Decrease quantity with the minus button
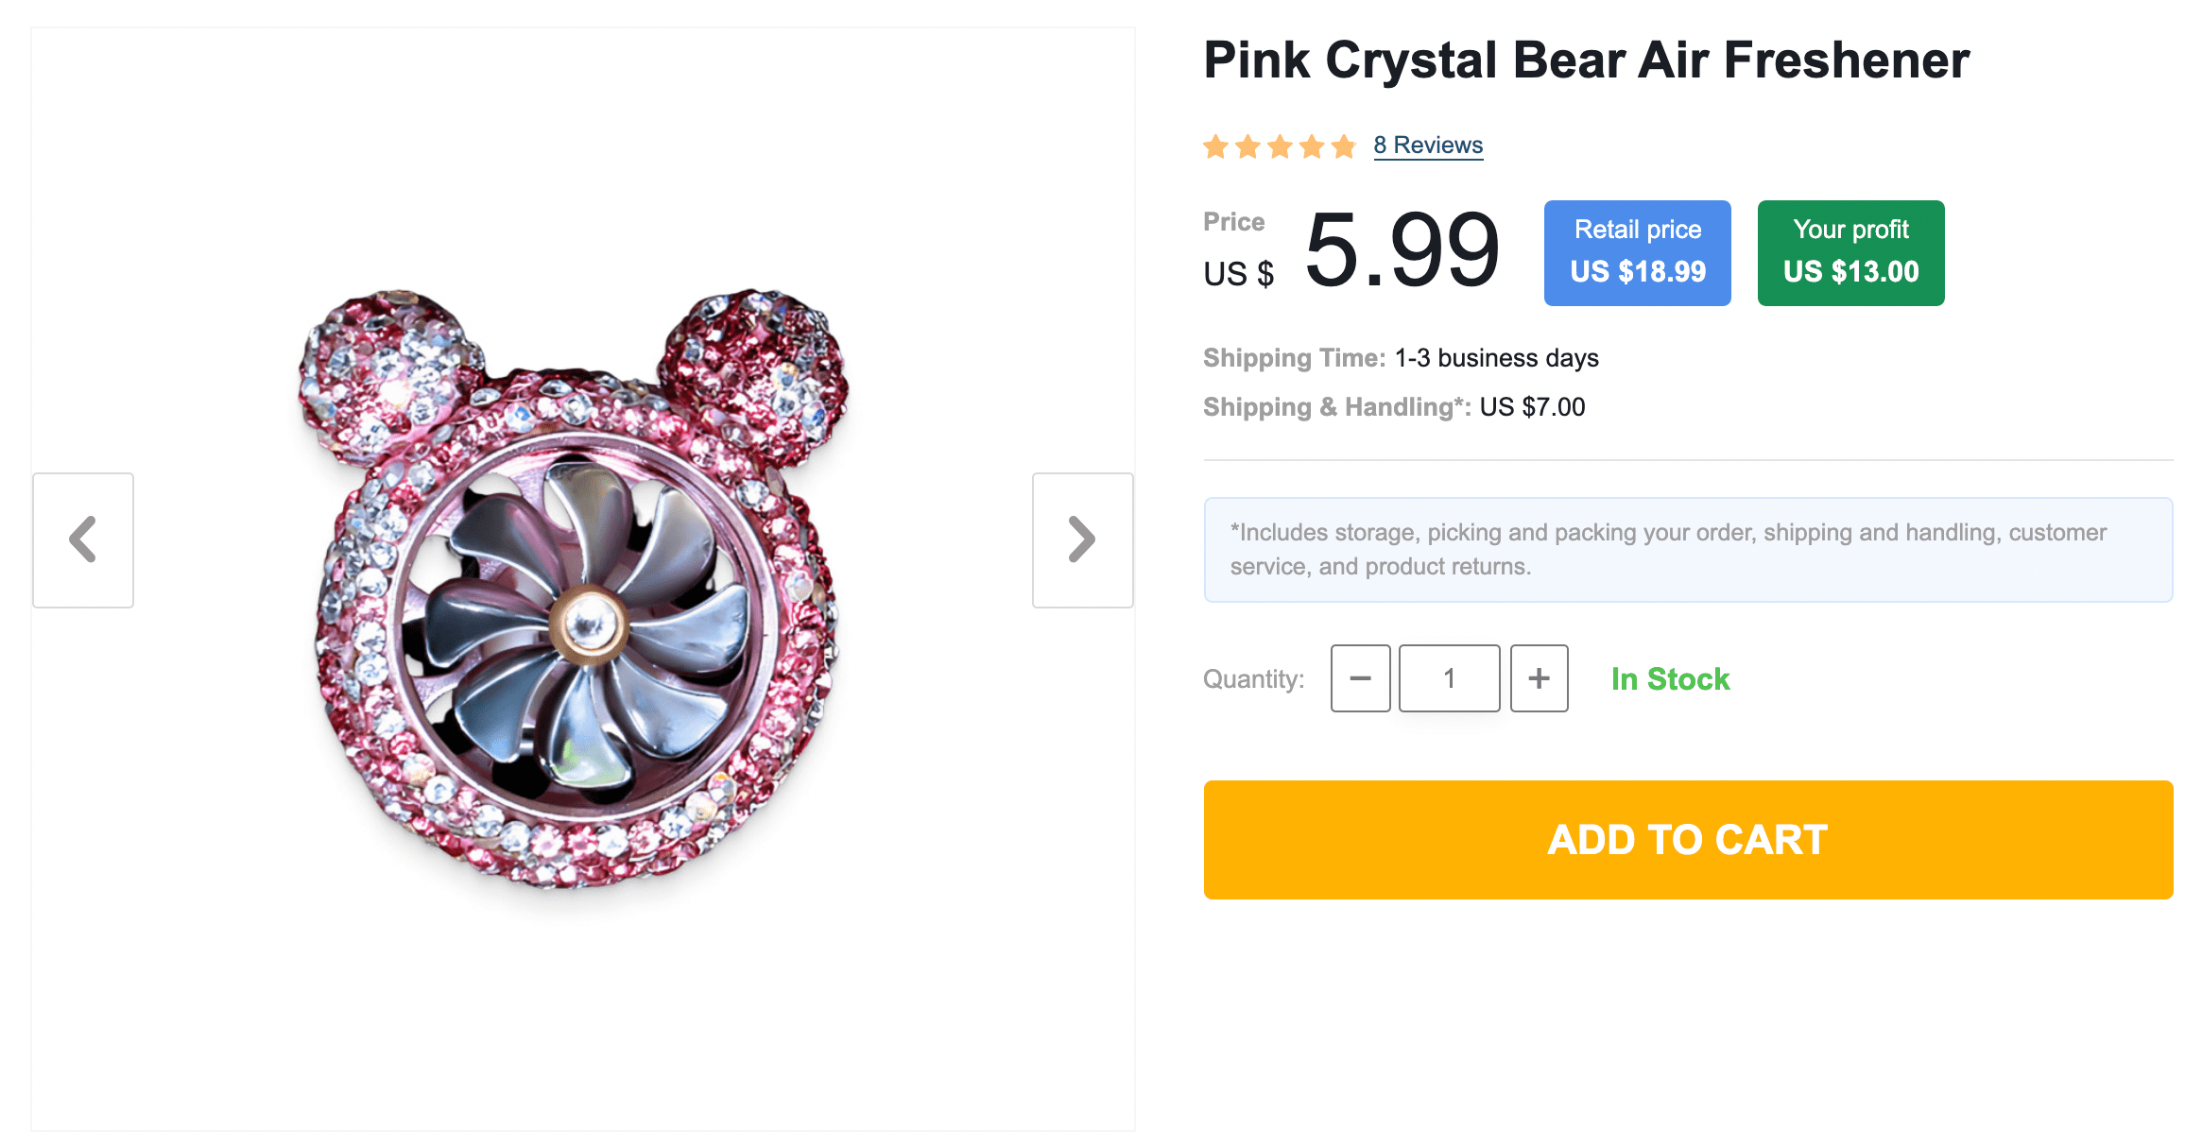 coord(1360,678)
